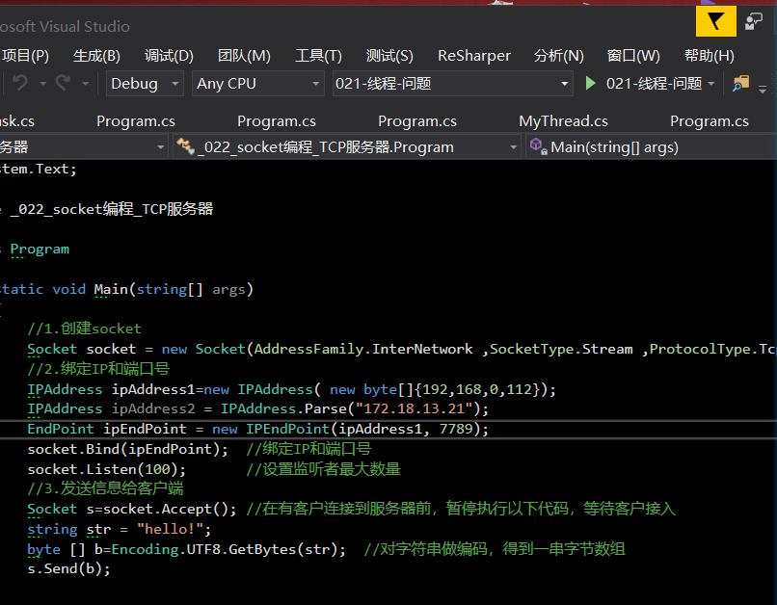The image size is (777, 605).
Task: Click the comment after socket.Bind
Action: [308, 449]
